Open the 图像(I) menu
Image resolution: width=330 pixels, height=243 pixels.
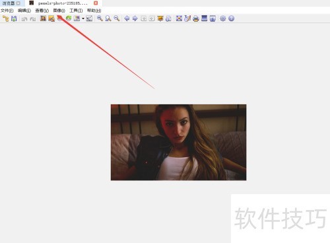59,11
